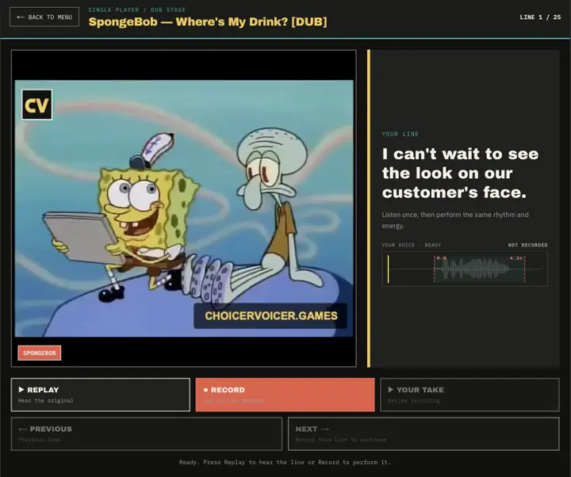
Task: Advance to the next line
Action: (423, 433)
